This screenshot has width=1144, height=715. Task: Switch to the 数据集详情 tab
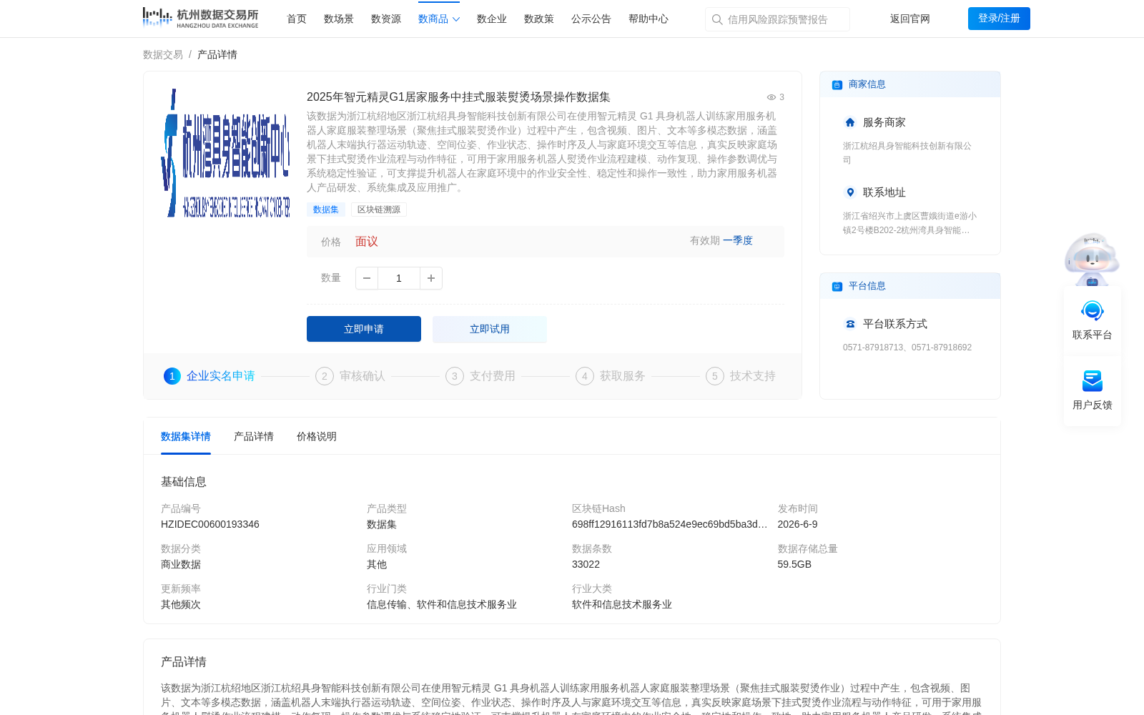186,436
